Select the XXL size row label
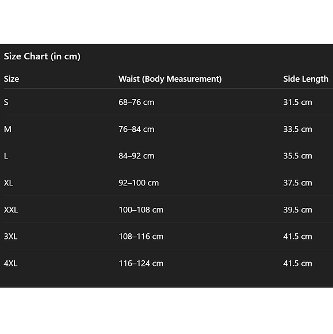The width and height of the screenshot is (333, 334). pyautogui.click(x=11, y=210)
